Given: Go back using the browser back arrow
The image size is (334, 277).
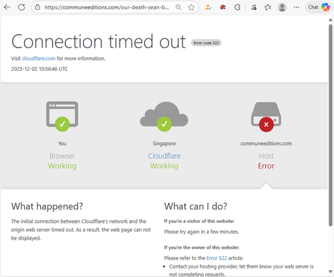Looking at the screenshot, I should coord(7,7).
